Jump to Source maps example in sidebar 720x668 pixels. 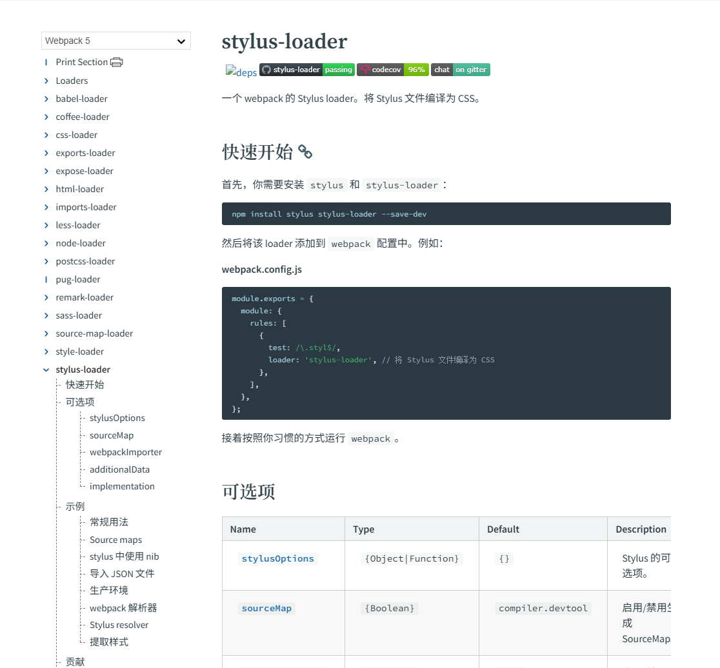[x=115, y=540]
